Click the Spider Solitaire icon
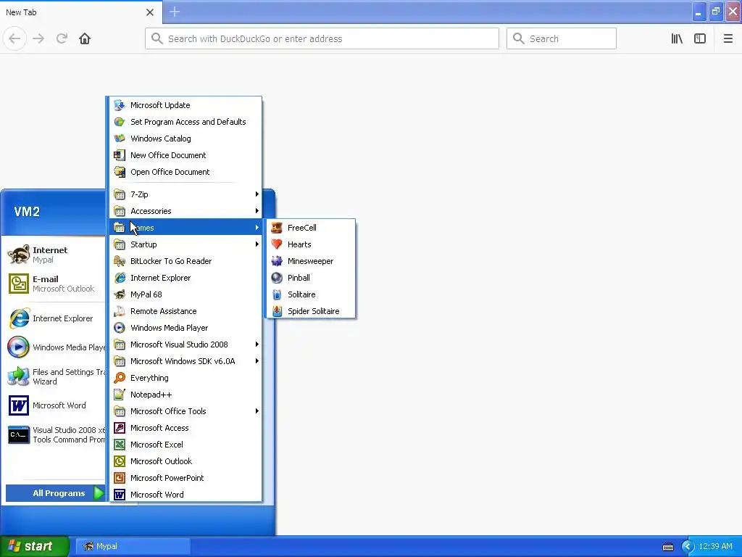This screenshot has width=742, height=557. 277,310
